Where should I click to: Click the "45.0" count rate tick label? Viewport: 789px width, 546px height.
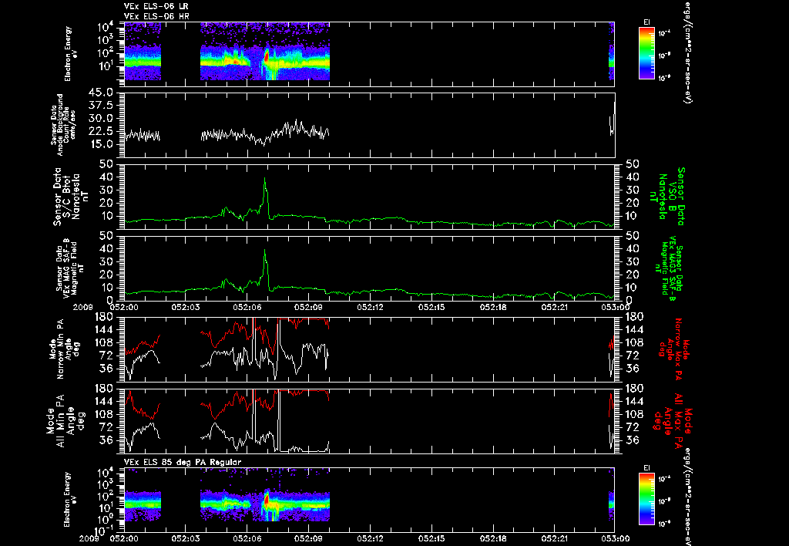(x=101, y=93)
